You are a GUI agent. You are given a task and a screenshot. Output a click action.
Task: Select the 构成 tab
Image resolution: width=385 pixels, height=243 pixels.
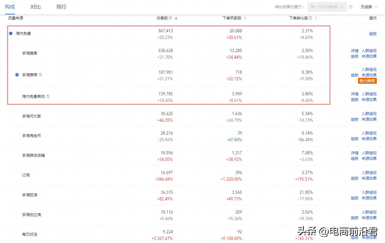[10, 7]
